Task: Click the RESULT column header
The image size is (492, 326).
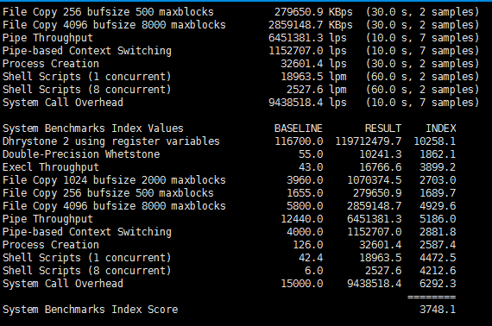Action: pos(383,129)
